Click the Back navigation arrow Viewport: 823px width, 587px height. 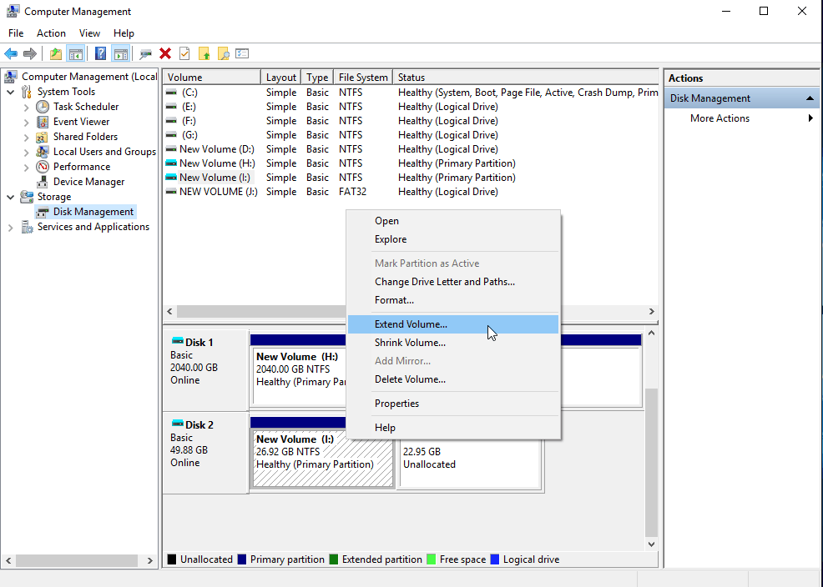[x=11, y=53]
